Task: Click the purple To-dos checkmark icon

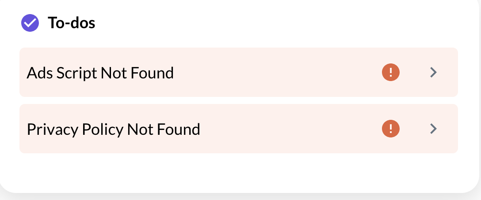Action: click(x=30, y=23)
